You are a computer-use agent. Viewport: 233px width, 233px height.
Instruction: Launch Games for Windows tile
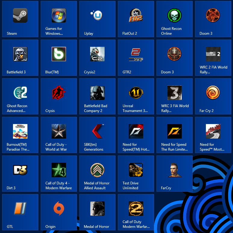[x=59, y=19]
